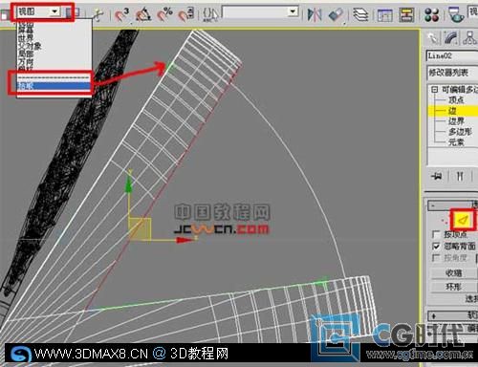Switch to the Create command panel tab

pos(432,38)
